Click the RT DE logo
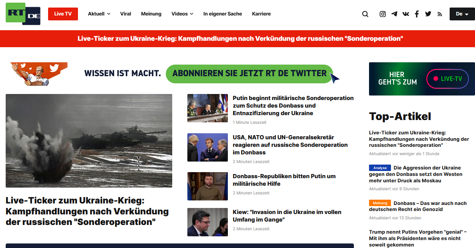The image size is (475, 248). (x=23, y=14)
